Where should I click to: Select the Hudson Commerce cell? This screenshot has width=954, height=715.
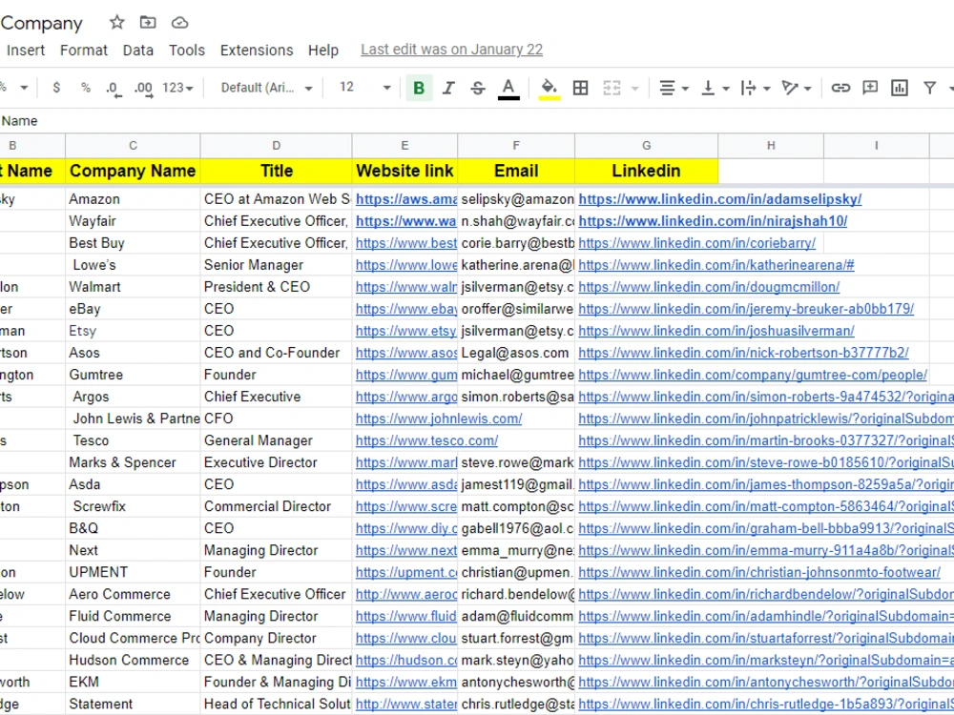point(133,660)
